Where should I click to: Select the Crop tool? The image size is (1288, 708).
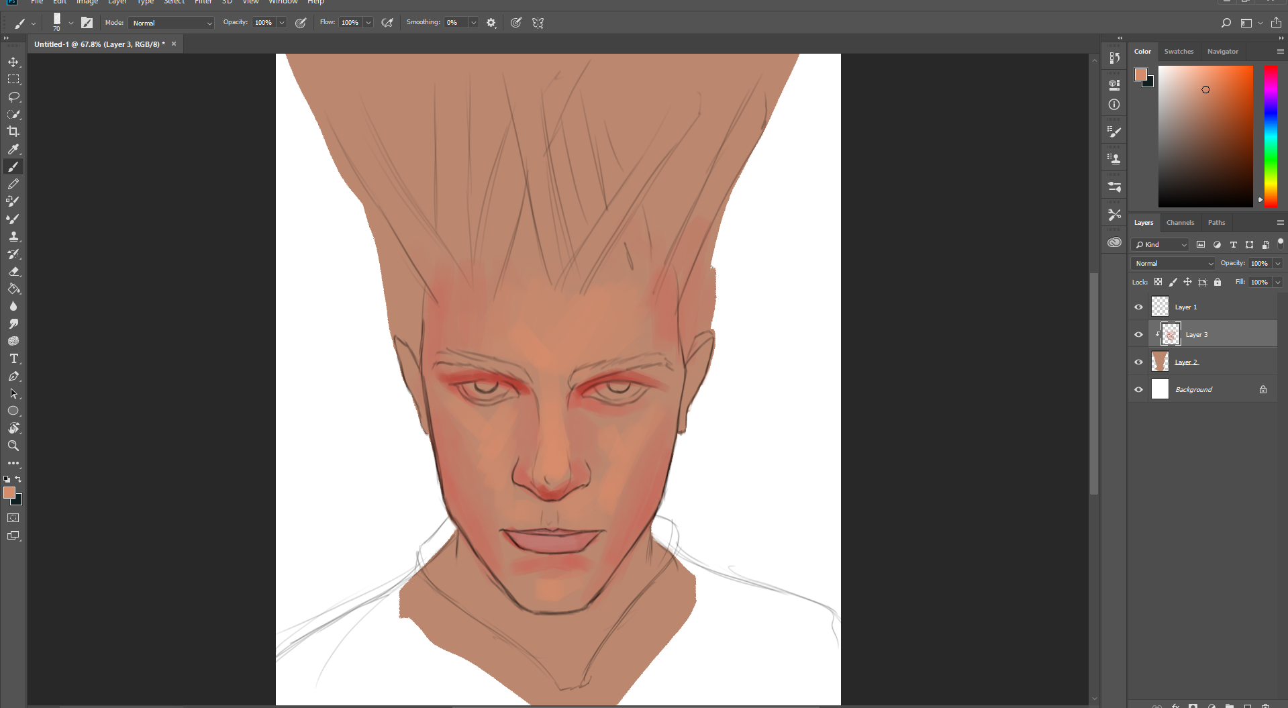13,132
